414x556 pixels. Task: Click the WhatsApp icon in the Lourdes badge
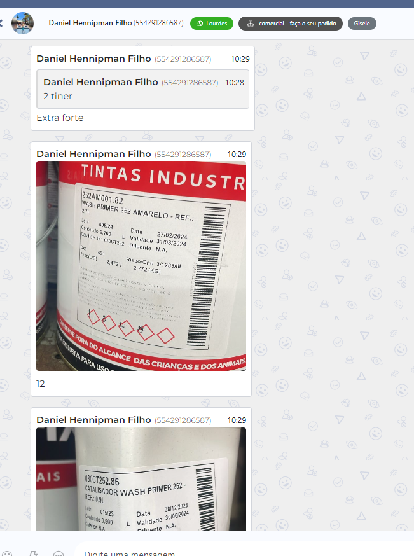tap(200, 24)
